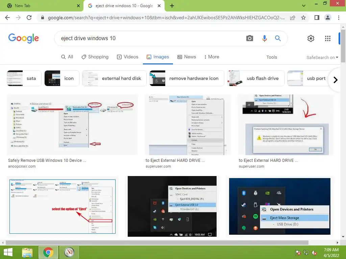Open File Explorer from taskbar
The height and width of the screenshot is (259, 346).
pyautogui.click(x=27, y=252)
